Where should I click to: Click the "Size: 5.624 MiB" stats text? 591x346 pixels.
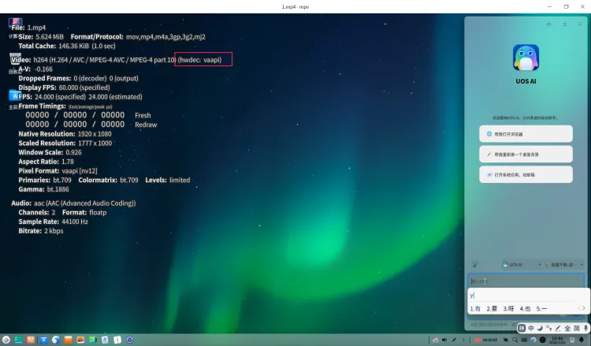[x=41, y=37]
